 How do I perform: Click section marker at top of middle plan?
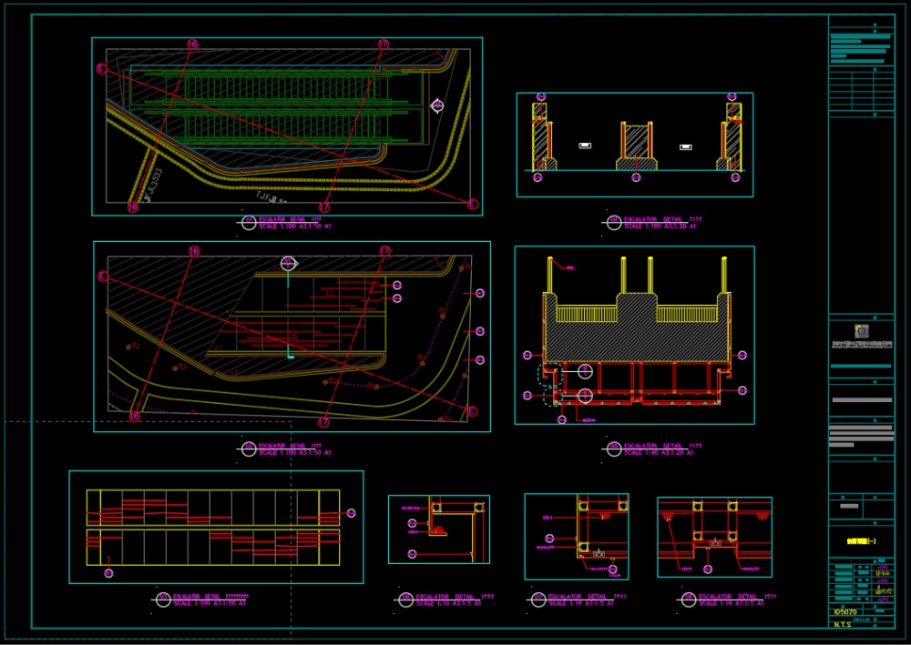pyautogui.click(x=289, y=263)
